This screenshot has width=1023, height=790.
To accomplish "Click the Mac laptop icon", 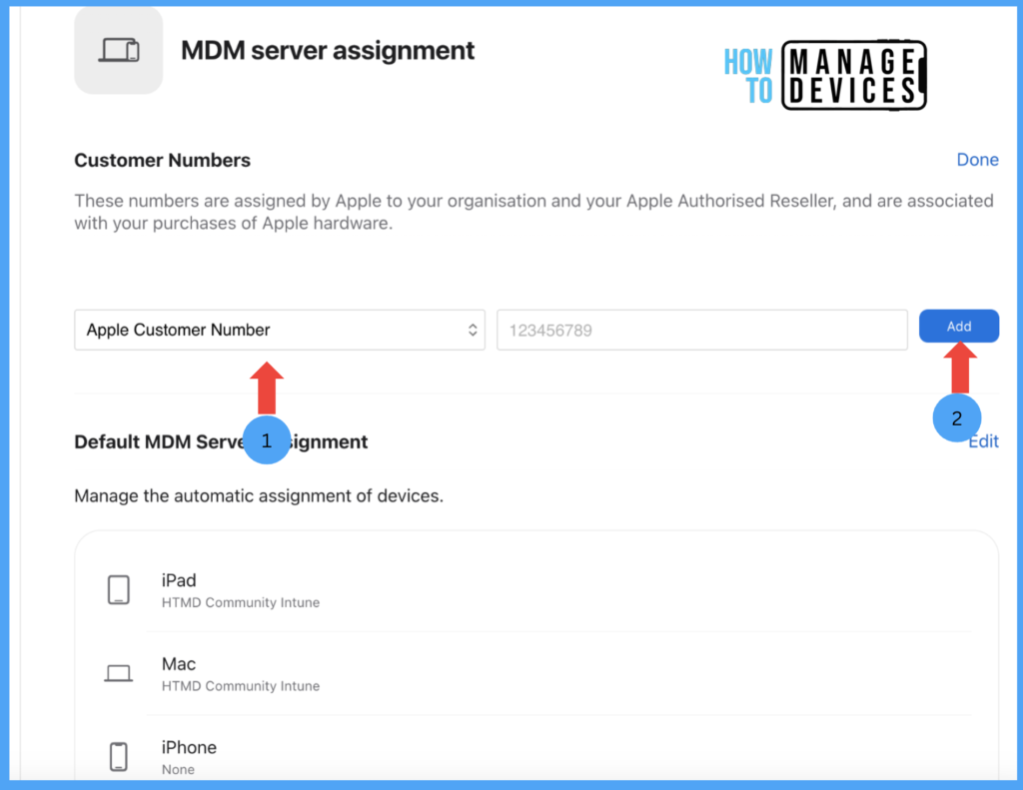I will tap(118, 672).
